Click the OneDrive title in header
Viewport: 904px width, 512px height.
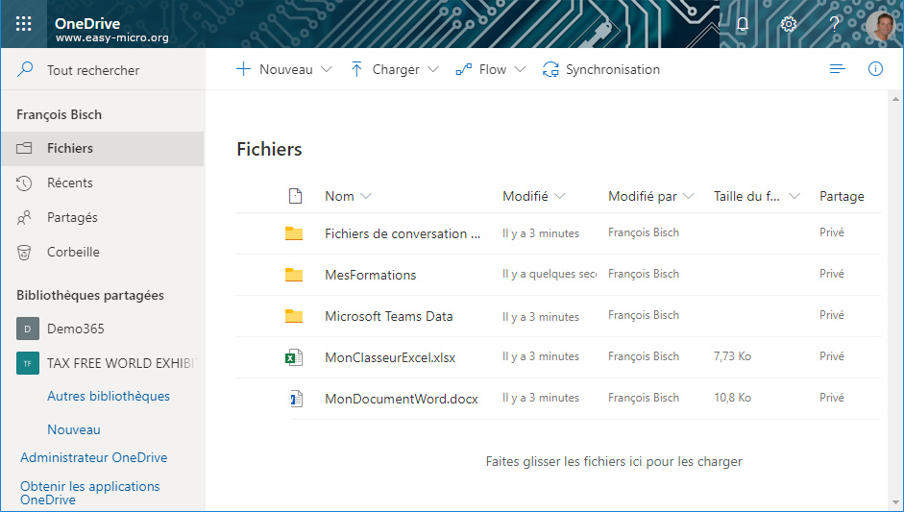point(87,24)
